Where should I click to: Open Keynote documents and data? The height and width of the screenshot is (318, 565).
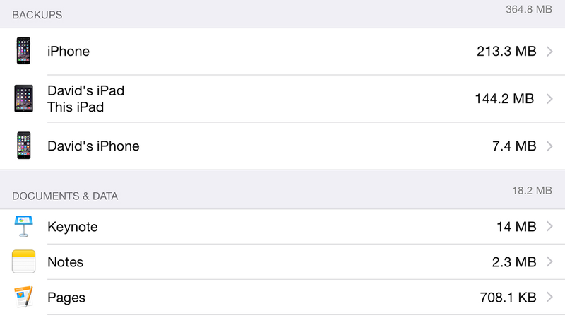pos(282,227)
